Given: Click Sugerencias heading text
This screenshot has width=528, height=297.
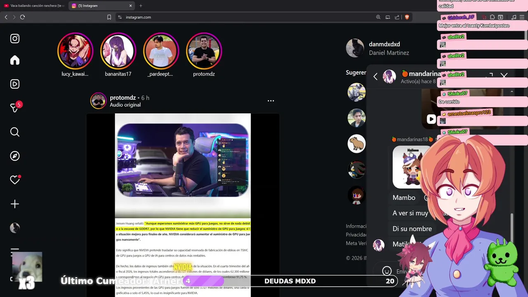Looking at the screenshot, I should 356,73.
